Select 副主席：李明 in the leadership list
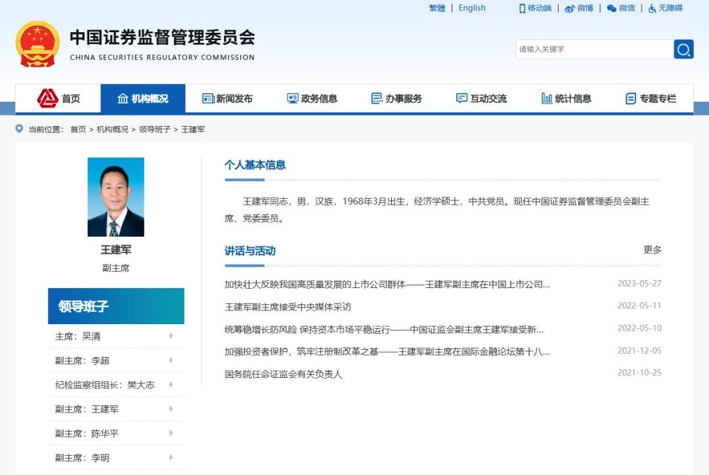 click(x=116, y=458)
